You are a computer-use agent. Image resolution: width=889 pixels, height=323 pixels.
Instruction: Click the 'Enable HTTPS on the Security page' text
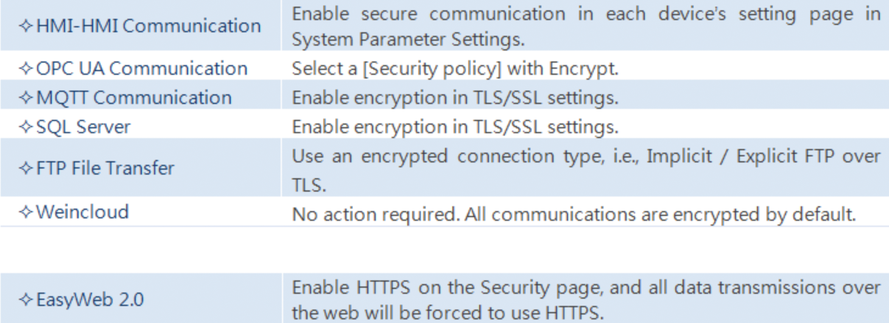tap(451, 288)
